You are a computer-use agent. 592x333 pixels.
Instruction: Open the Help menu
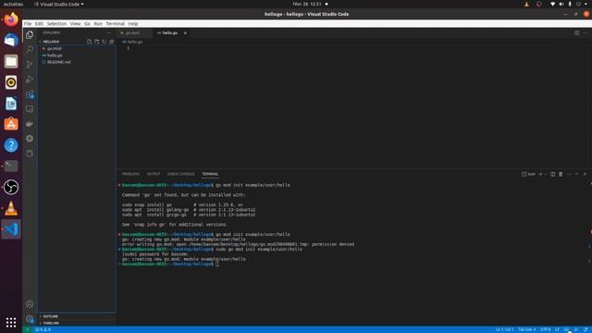(x=133, y=24)
